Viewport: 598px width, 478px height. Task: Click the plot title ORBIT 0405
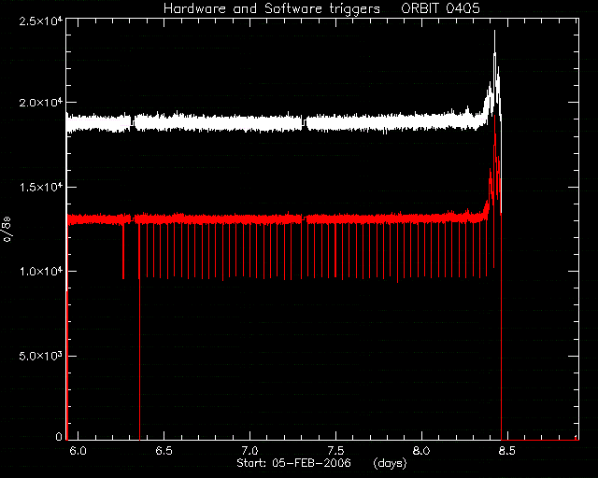point(440,8)
